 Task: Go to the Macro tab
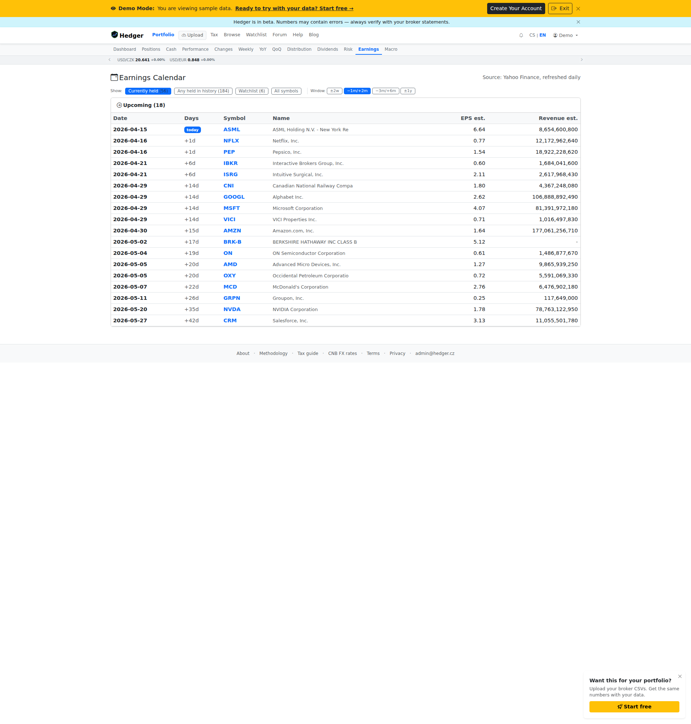(391, 49)
